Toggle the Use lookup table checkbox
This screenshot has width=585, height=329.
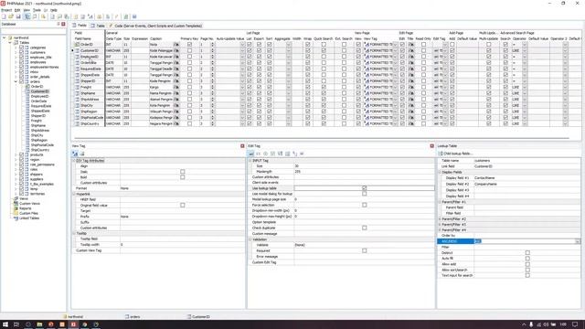click(x=364, y=188)
